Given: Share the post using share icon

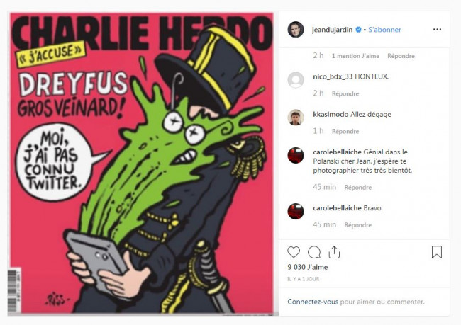Looking at the screenshot, I should pyautogui.click(x=334, y=252).
